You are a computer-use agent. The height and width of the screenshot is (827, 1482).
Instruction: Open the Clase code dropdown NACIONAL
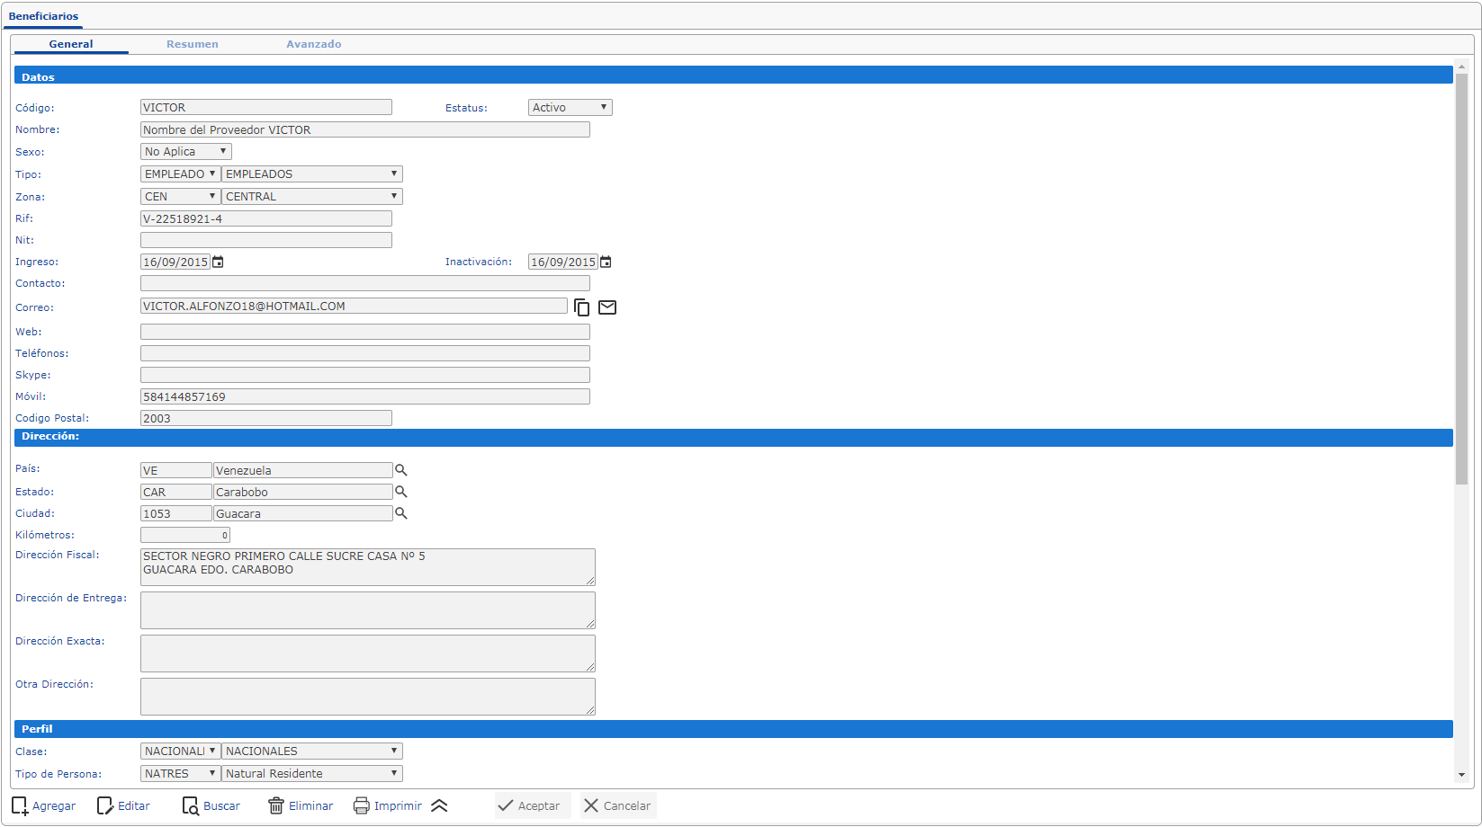click(181, 751)
